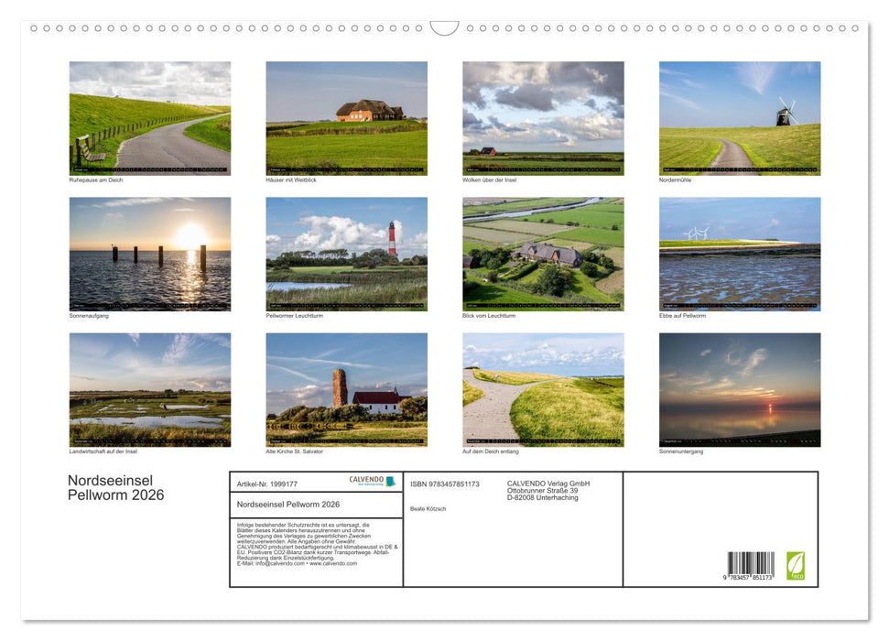This screenshot has width=889, height=641.
Task: Select the "Wolken über der Insel" photo
Action: (543, 117)
